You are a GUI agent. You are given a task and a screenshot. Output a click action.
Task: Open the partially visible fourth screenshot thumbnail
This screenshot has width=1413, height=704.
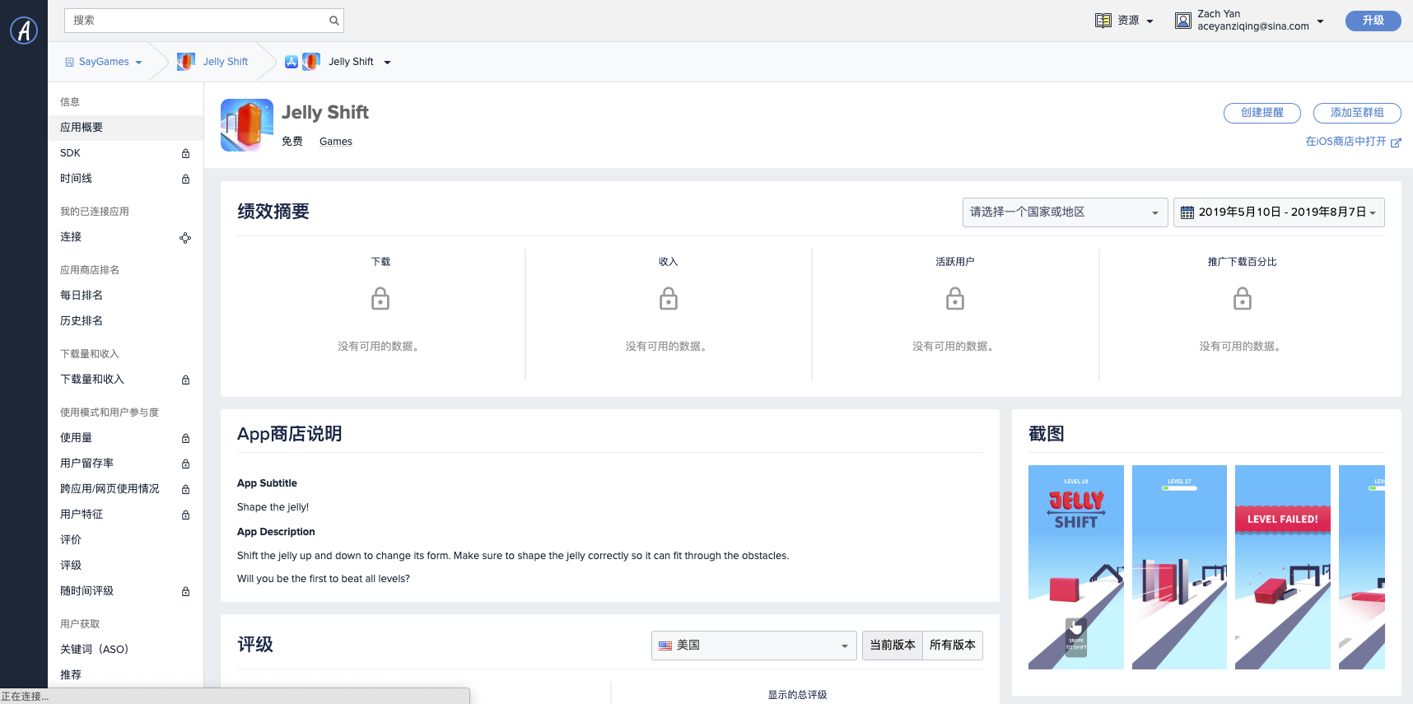coord(1362,567)
